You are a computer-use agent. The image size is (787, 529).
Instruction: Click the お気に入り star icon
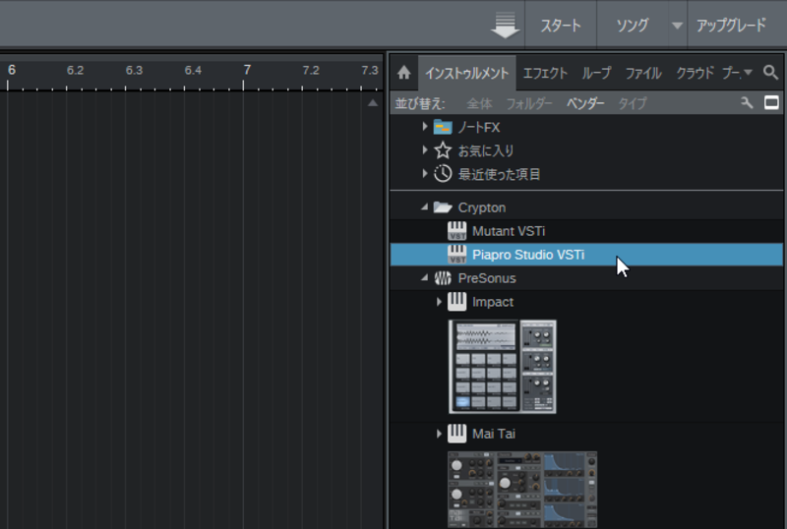pos(443,150)
